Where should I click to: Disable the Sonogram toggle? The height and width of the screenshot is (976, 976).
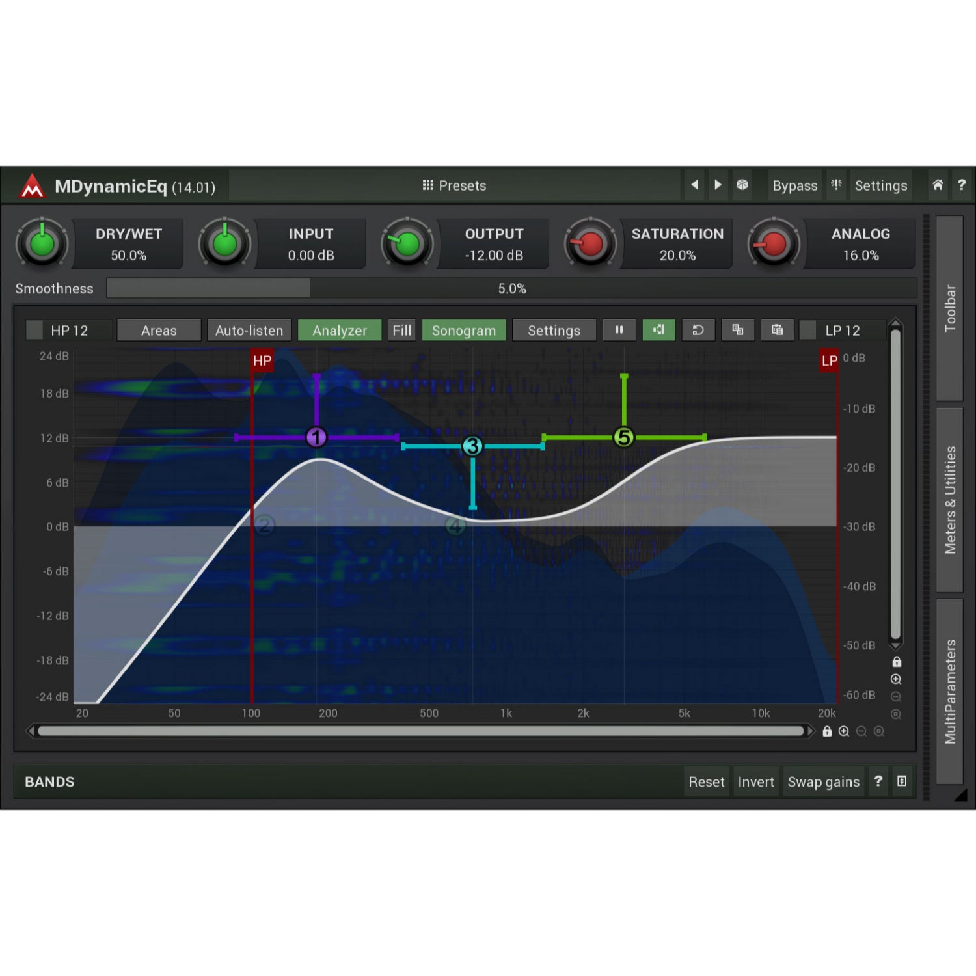(464, 330)
